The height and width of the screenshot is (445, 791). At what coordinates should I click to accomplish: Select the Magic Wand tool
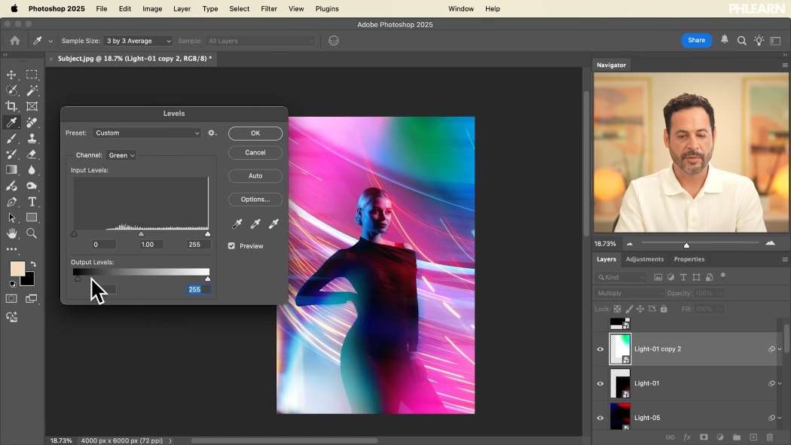coord(32,90)
